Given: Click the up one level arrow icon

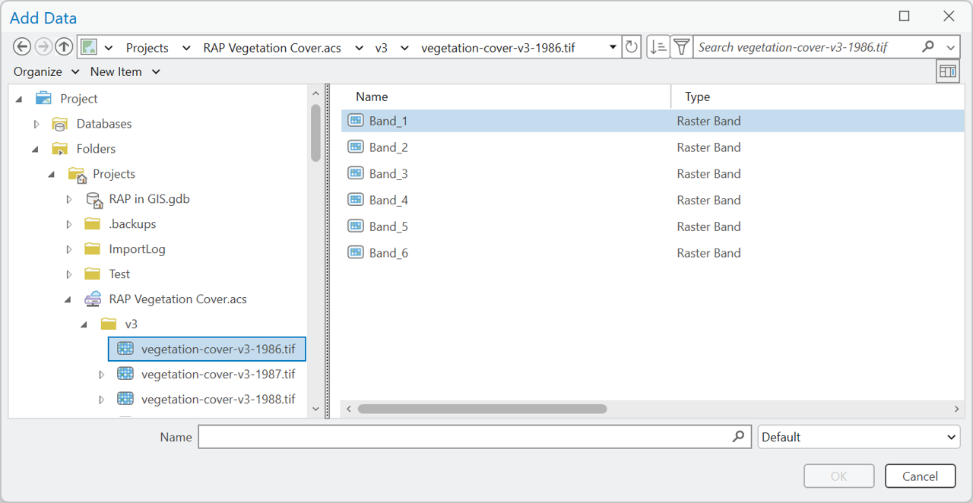Looking at the screenshot, I should coord(64,47).
